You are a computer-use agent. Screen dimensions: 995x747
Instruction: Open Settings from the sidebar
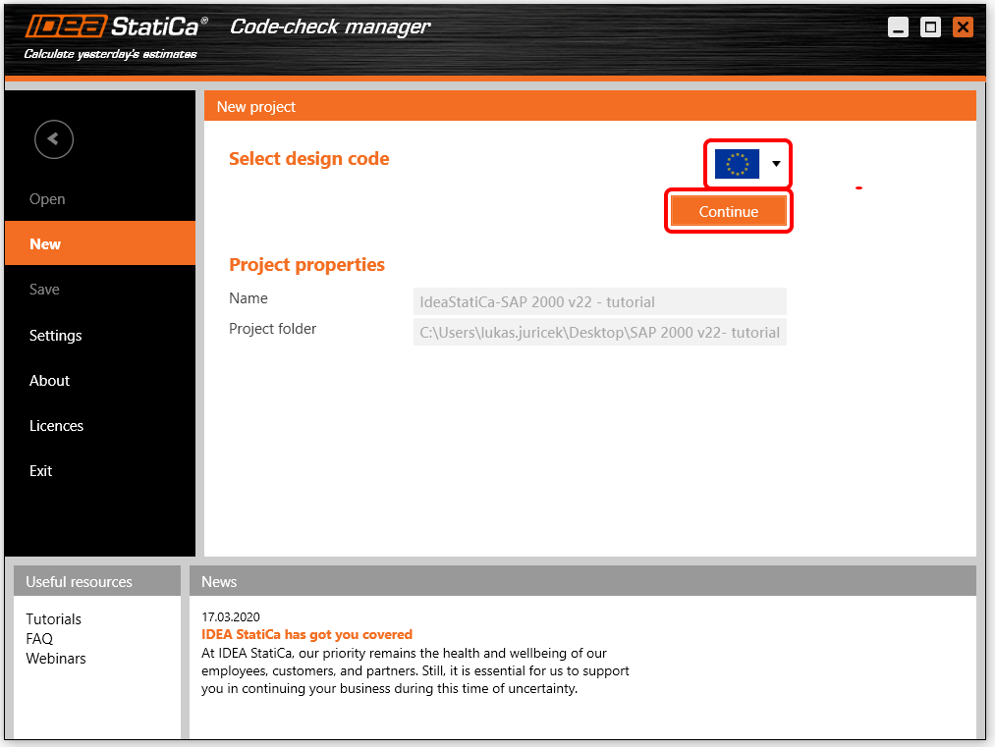55,335
